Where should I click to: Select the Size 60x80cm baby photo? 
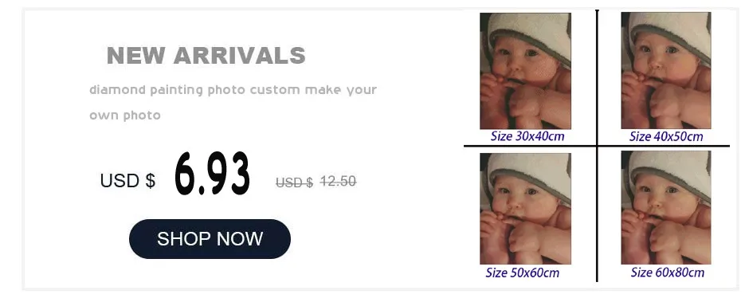pyautogui.click(x=666, y=207)
